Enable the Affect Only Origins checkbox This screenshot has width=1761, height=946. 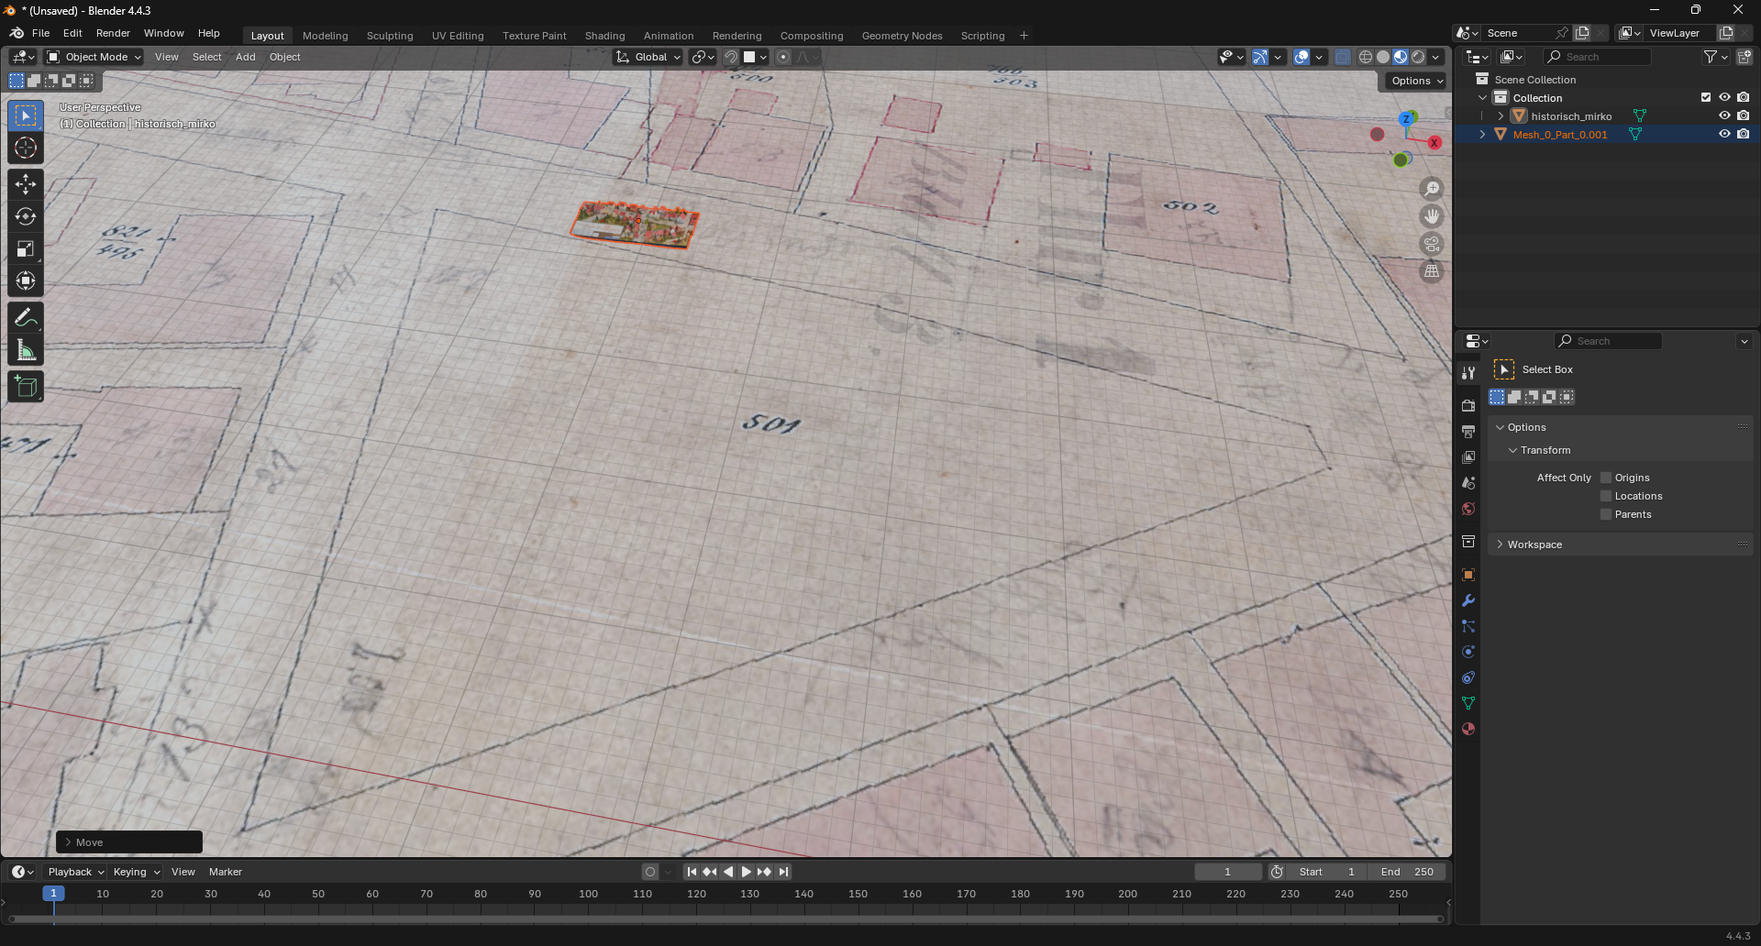pyautogui.click(x=1606, y=478)
